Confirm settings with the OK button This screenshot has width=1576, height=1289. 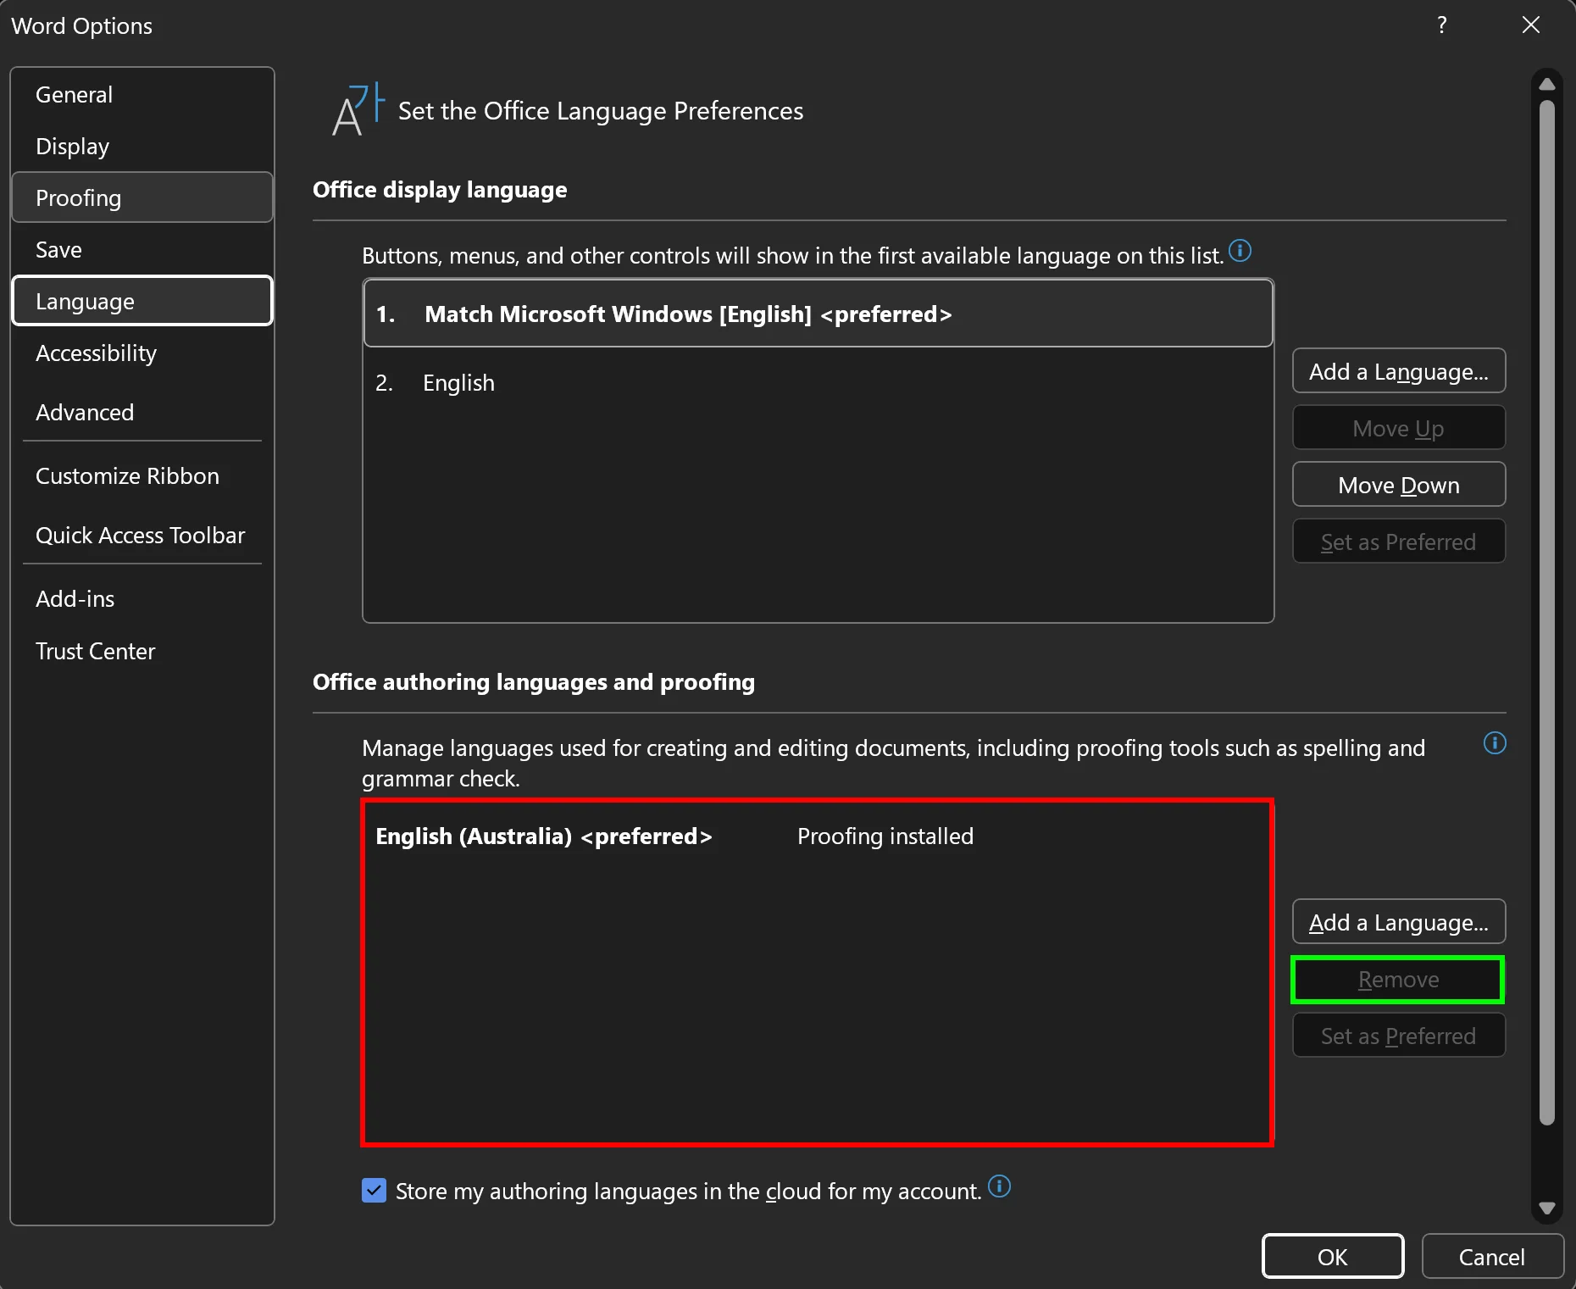1333,1257
